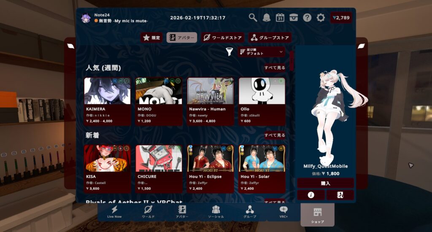Viewport: 432px width, 232px height.
Task: Open the inventory box icon in header
Action: point(294,17)
